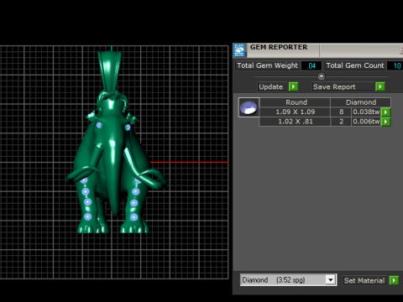This screenshot has width=403, height=302.
Task: Click the green arrow beside 0.038tw
Action: point(386,112)
